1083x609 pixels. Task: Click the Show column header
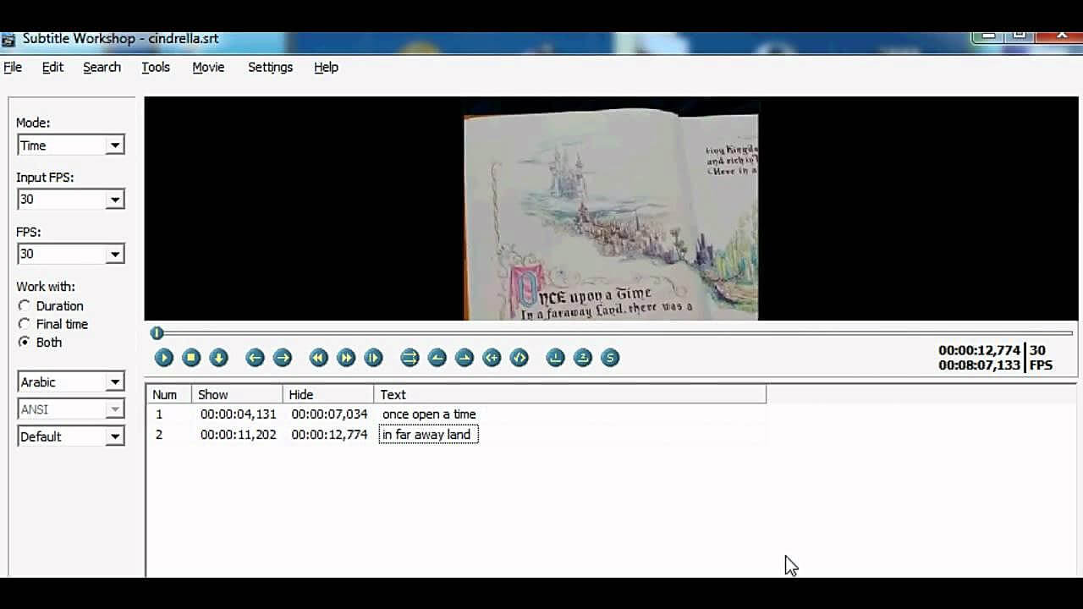[238, 395]
